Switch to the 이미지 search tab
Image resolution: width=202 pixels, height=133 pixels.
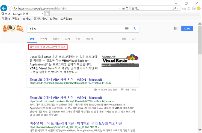point(43,39)
